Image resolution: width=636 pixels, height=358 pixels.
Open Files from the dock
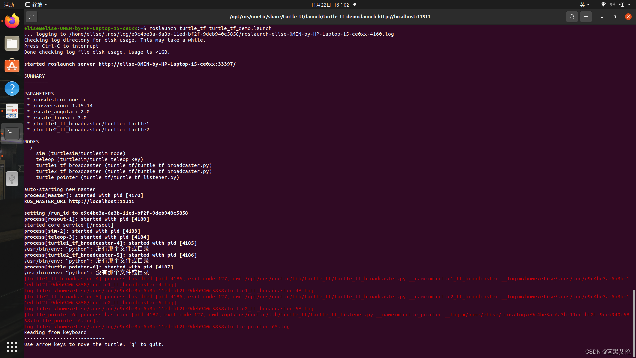tap(12, 43)
